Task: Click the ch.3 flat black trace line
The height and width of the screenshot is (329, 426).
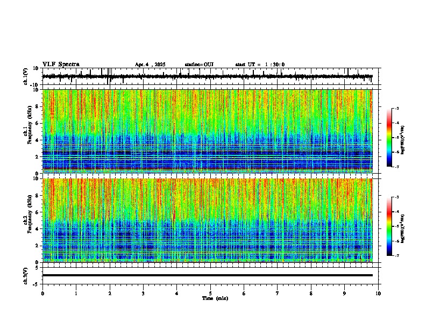Action: [x=207, y=275]
